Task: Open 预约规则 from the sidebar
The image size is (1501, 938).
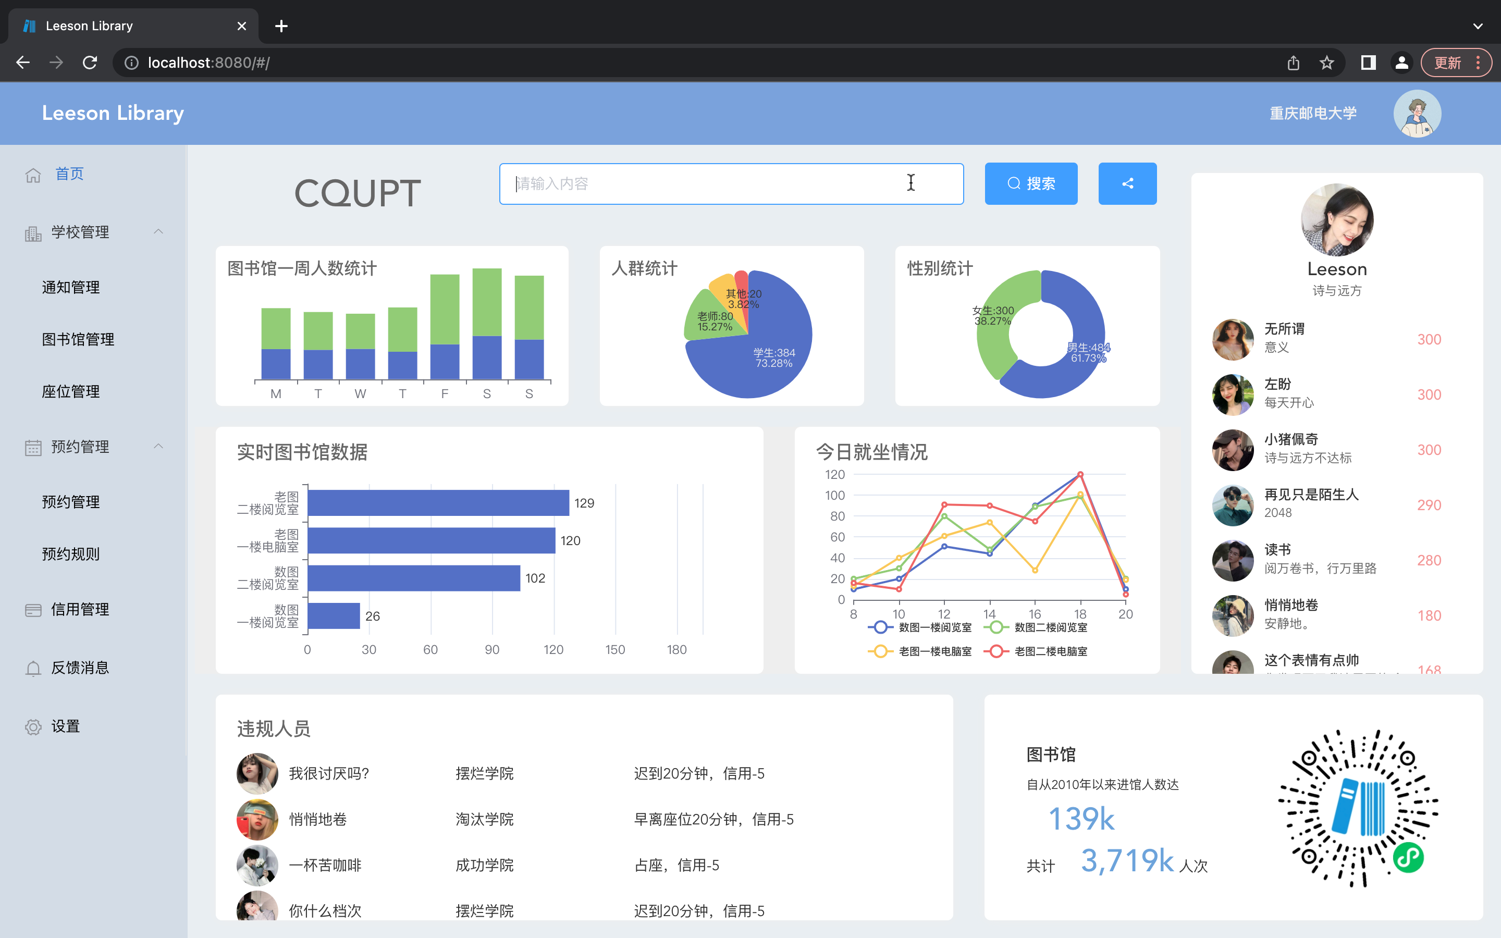Action: pos(71,554)
